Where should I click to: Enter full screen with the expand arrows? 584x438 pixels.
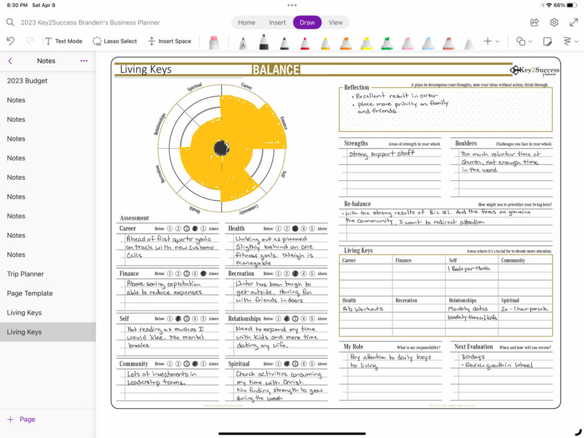(x=574, y=22)
